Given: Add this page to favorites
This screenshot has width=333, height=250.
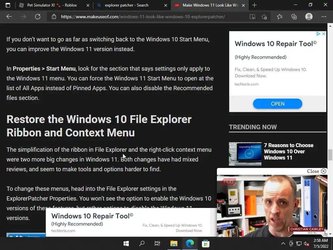Looking at the screenshot, I should click(x=264, y=17).
